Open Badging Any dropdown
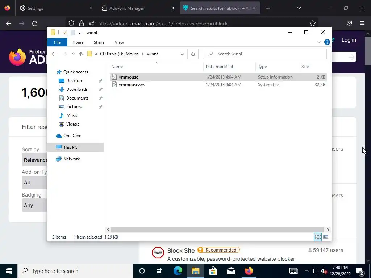Screen dimensions: 371x278 point(34,205)
